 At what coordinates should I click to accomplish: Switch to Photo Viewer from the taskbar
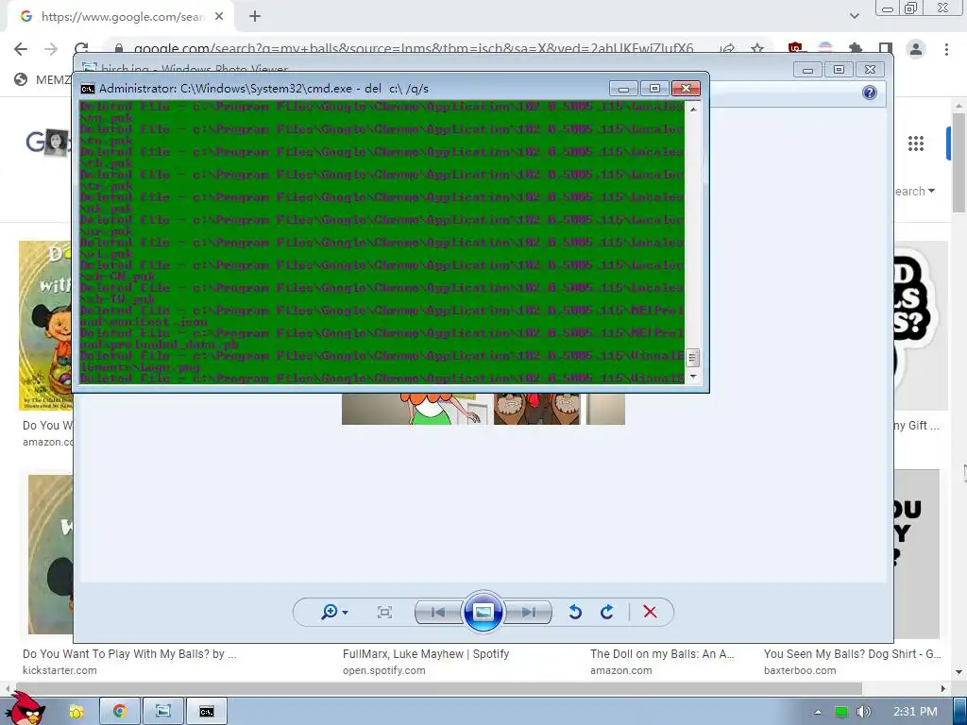click(163, 712)
